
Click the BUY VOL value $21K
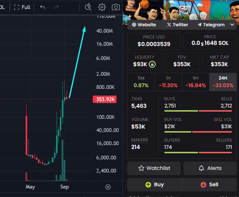pyautogui.click(x=170, y=126)
